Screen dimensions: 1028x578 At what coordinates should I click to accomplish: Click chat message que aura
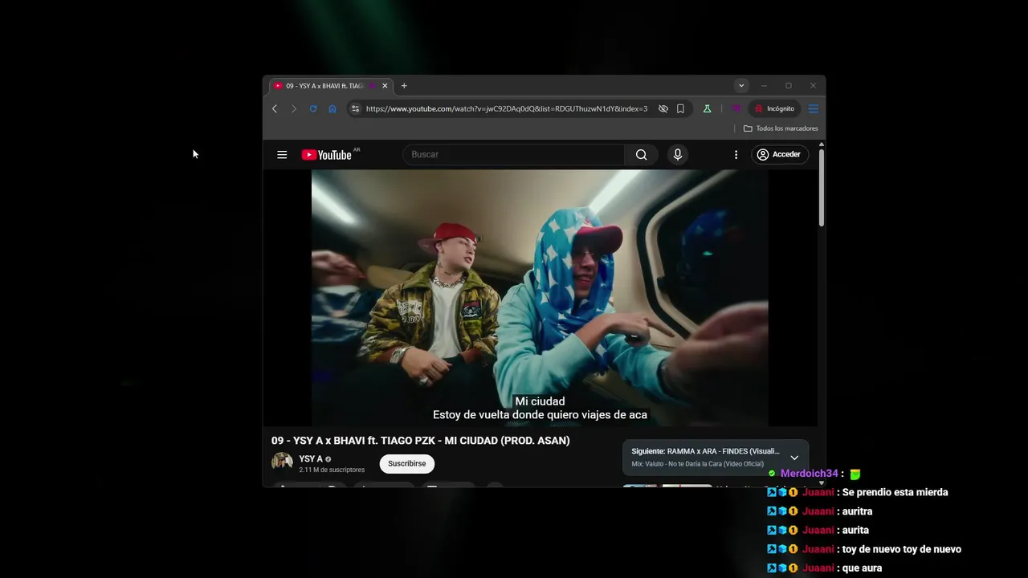[x=863, y=568]
